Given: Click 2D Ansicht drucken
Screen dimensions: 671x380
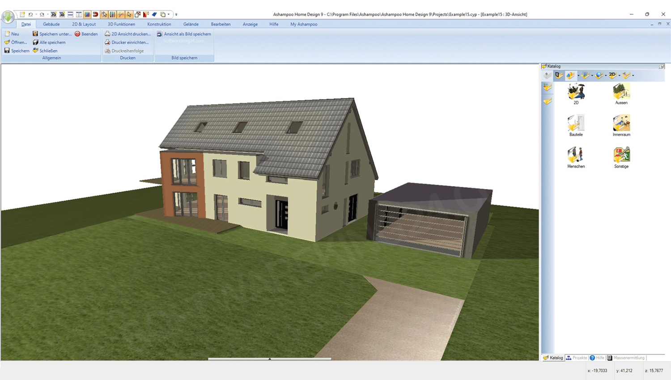Looking at the screenshot, I should pyautogui.click(x=127, y=34).
